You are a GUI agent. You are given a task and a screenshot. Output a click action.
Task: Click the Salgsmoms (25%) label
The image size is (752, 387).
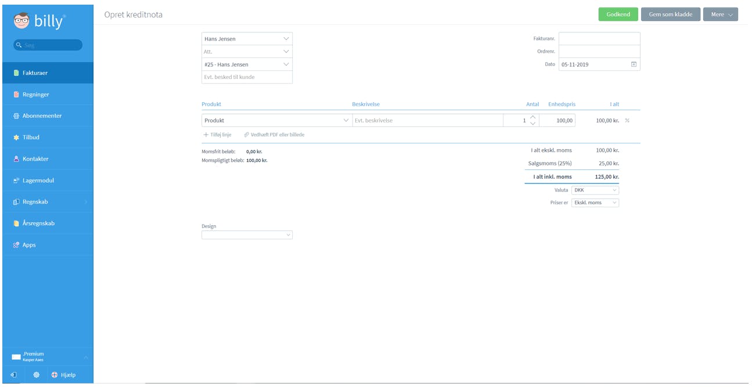(x=550, y=164)
